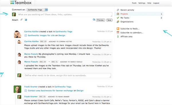Select Organizations in the sidebar
Image resolution: width=172 pixels, height=105 pixels.
point(127,22)
